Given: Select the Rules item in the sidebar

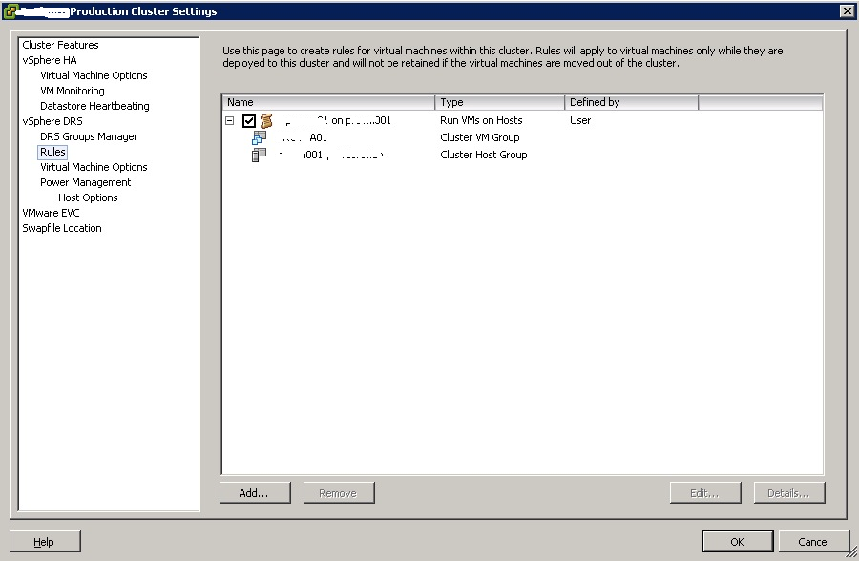Looking at the screenshot, I should (x=52, y=152).
